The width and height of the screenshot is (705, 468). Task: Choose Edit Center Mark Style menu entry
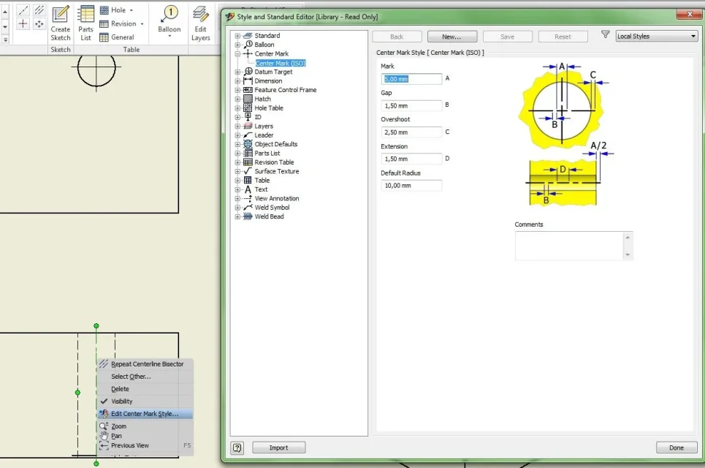point(145,414)
